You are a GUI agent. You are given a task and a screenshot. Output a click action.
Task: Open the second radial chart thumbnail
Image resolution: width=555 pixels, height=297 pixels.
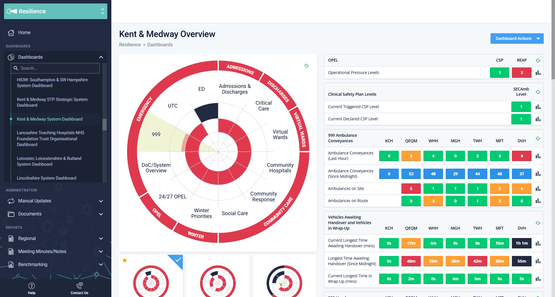pyautogui.click(x=218, y=276)
